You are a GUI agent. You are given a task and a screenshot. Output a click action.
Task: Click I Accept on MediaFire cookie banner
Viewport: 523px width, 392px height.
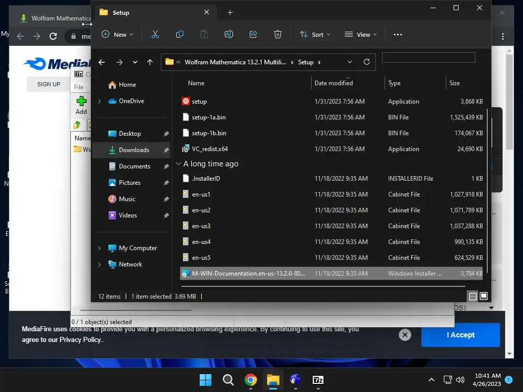(460, 335)
